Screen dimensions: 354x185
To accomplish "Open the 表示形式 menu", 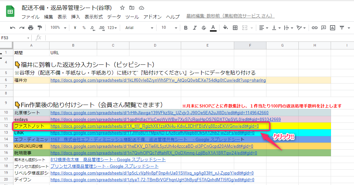I will pos(94,17).
